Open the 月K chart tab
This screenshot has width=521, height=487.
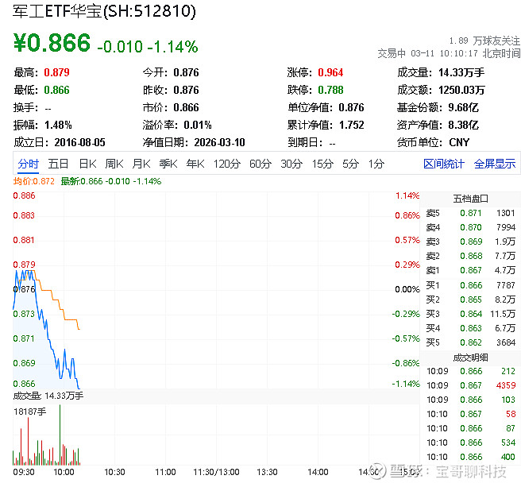[141, 164]
